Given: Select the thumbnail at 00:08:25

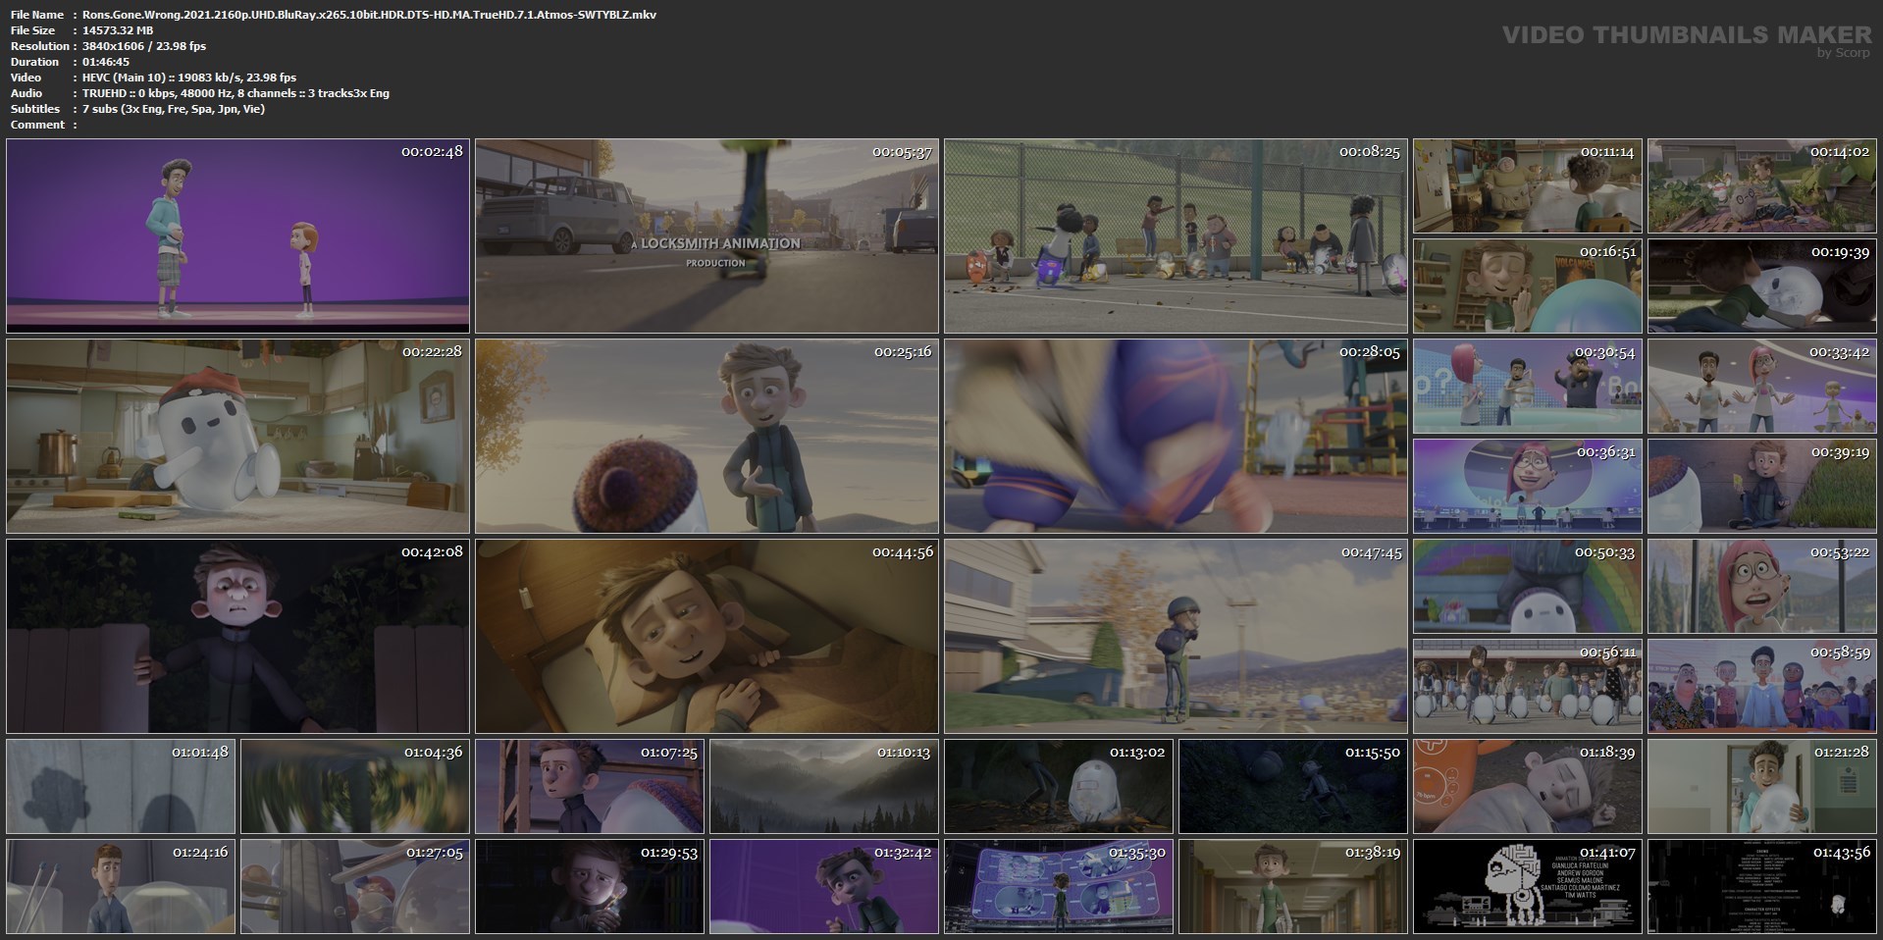Looking at the screenshot, I should pyautogui.click(x=1176, y=235).
